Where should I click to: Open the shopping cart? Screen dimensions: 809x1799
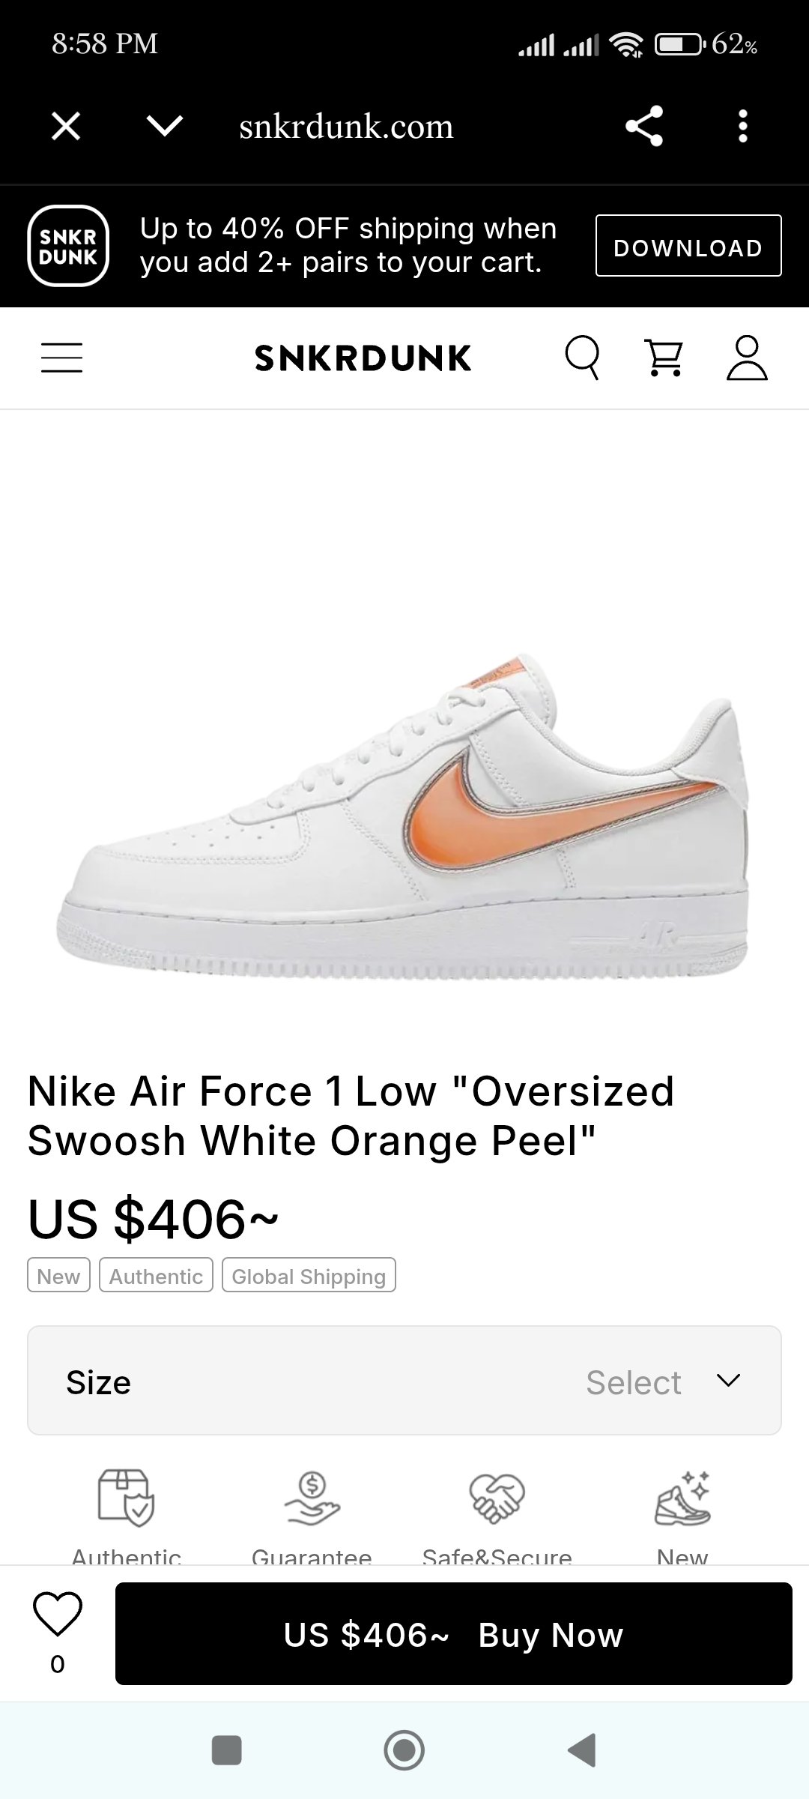[x=664, y=358]
